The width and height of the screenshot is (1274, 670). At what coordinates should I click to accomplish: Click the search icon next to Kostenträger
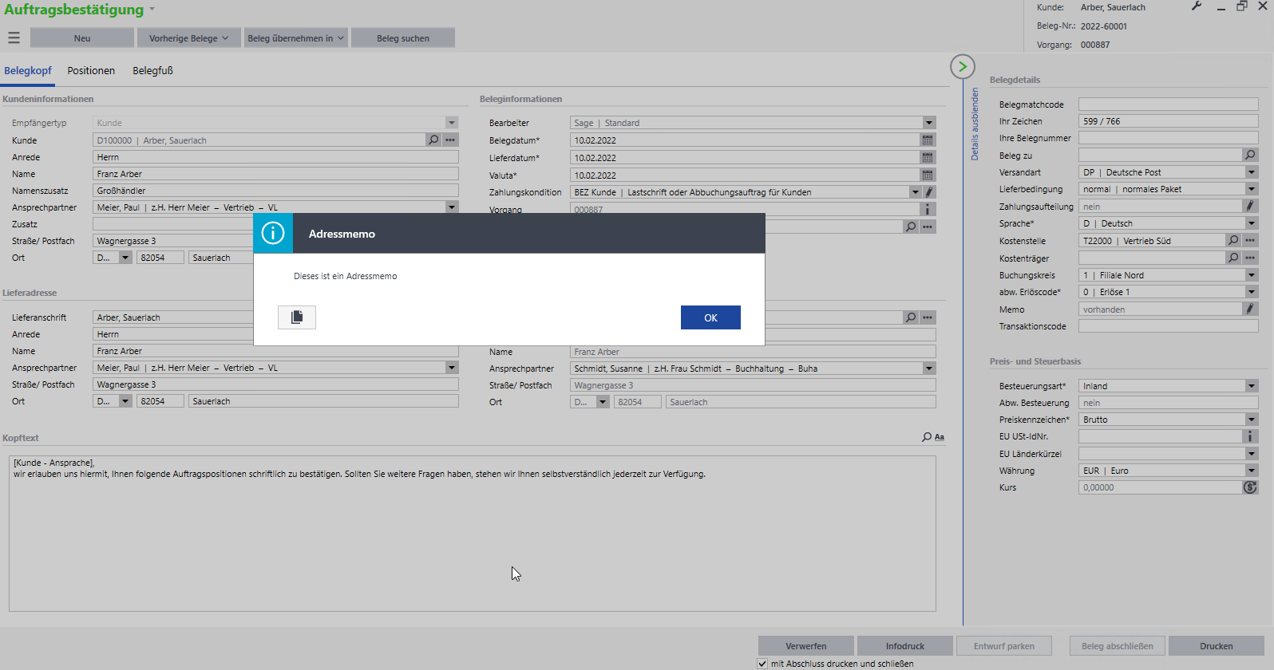(1233, 258)
